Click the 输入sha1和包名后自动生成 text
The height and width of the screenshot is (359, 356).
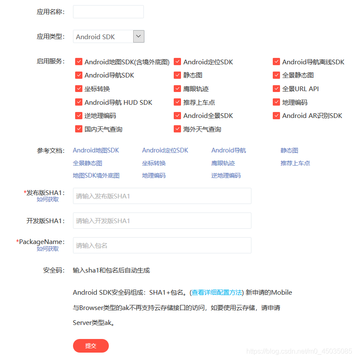tap(111, 270)
